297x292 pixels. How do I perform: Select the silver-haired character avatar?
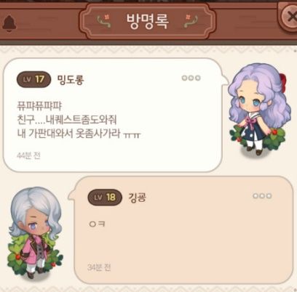click(x=35, y=232)
